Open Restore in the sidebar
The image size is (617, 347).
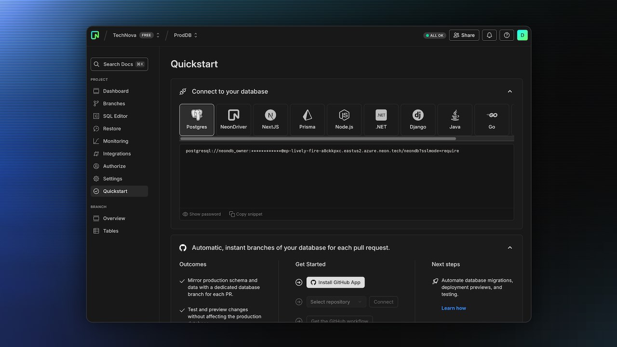click(x=119, y=129)
